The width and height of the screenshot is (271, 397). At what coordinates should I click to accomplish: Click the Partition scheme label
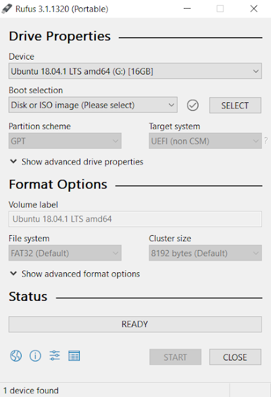tap(40, 127)
